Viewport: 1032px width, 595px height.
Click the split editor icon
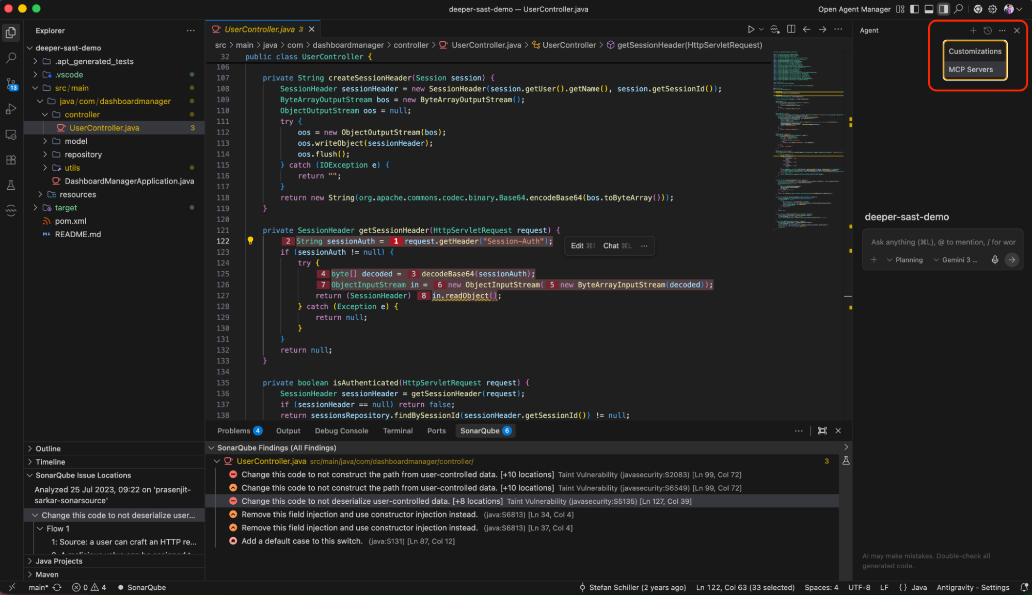point(791,29)
